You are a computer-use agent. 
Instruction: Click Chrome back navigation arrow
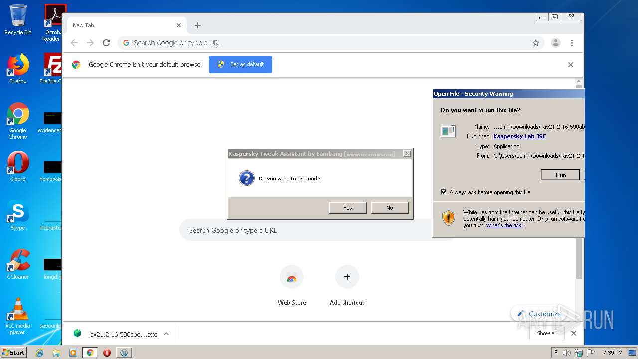(x=74, y=43)
